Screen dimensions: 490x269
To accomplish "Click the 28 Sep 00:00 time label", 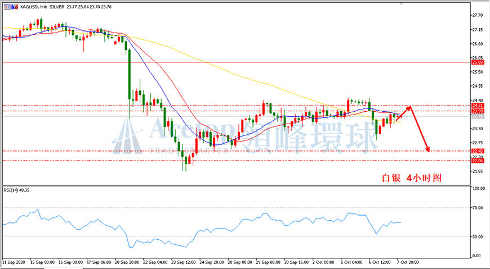I will (x=240, y=262).
